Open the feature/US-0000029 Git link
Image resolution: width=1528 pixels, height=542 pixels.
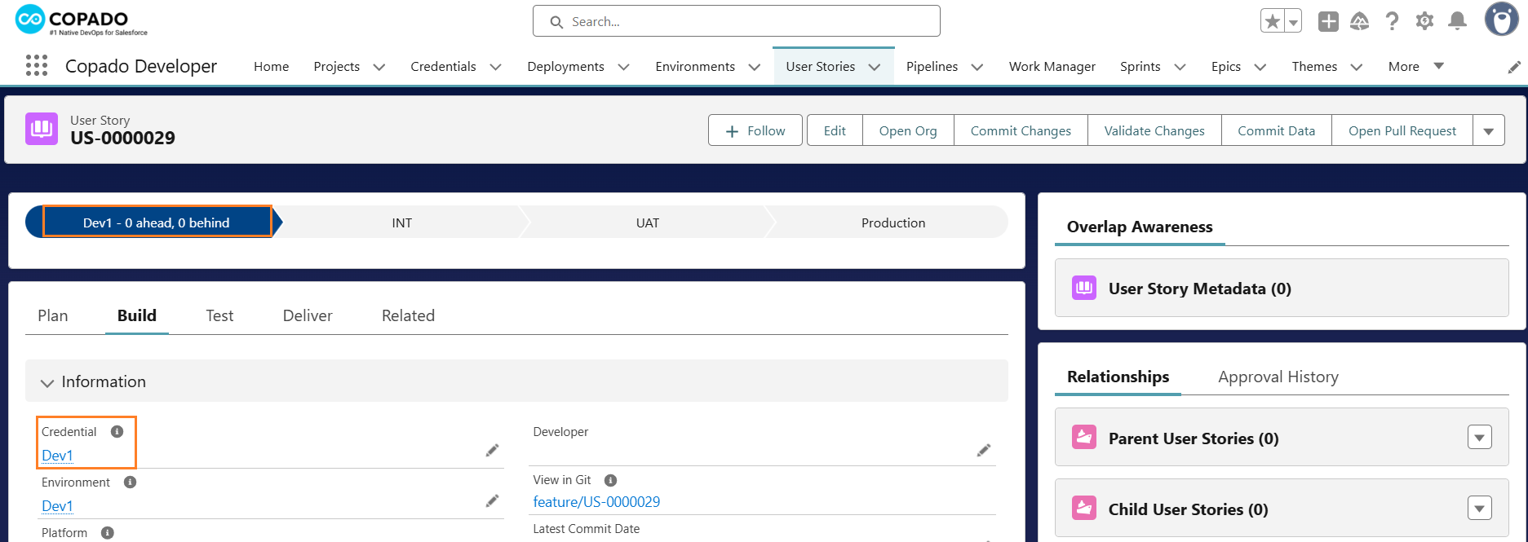click(x=596, y=501)
